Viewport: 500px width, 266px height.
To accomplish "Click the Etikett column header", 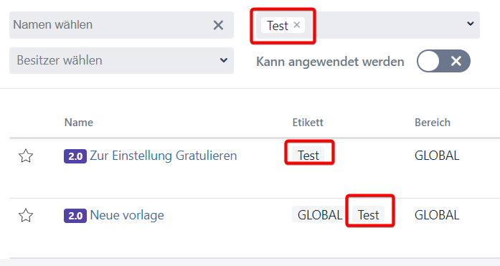I will point(308,123).
